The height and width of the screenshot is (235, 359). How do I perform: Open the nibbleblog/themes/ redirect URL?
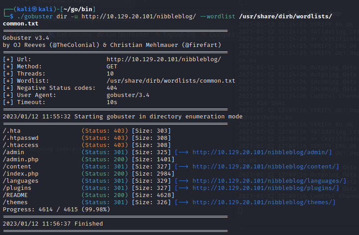tap(264, 202)
